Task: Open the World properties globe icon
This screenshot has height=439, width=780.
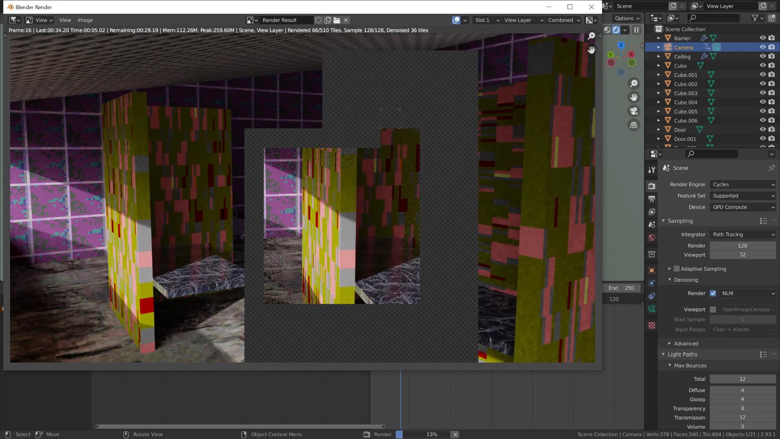Action: [x=652, y=238]
